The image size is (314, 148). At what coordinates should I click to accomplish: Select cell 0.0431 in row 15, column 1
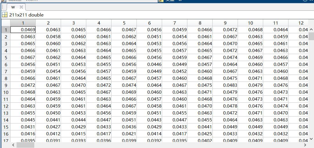point(23,127)
